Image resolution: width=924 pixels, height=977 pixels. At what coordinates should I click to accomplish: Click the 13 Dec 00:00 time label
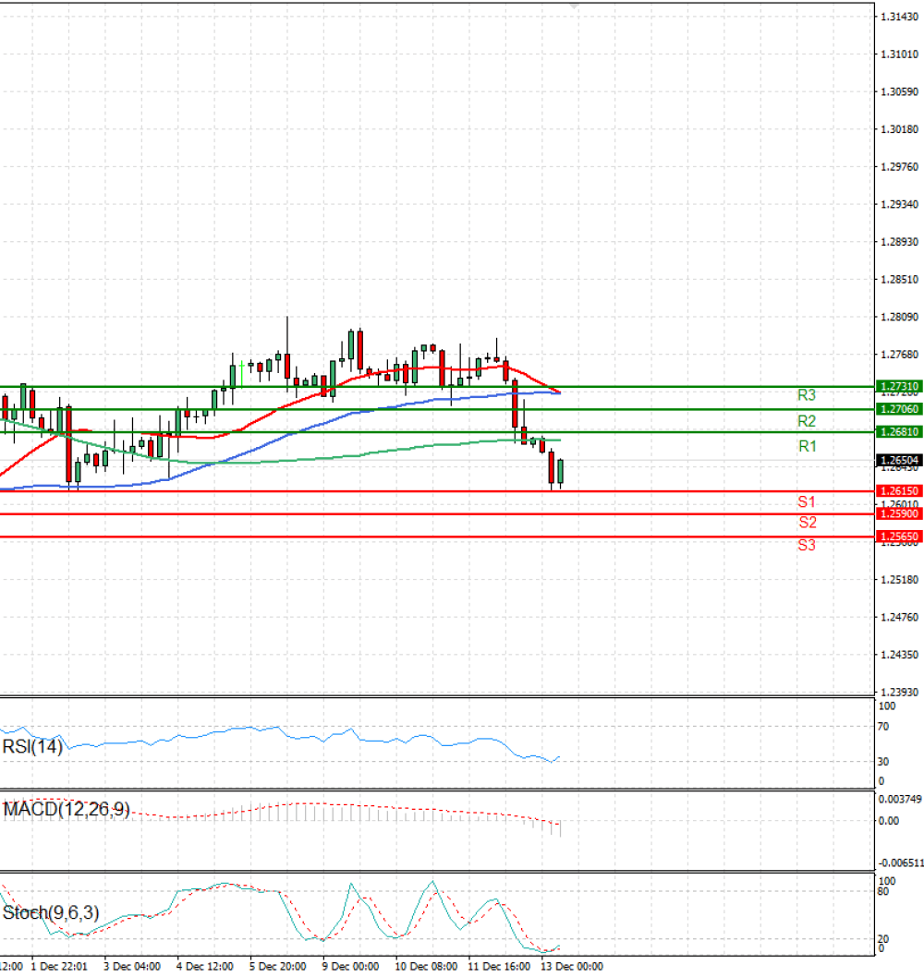coord(572,967)
